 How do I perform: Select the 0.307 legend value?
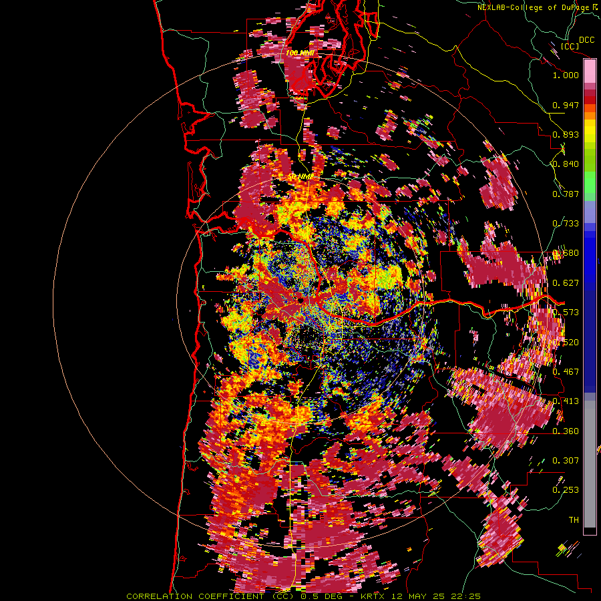(x=566, y=461)
